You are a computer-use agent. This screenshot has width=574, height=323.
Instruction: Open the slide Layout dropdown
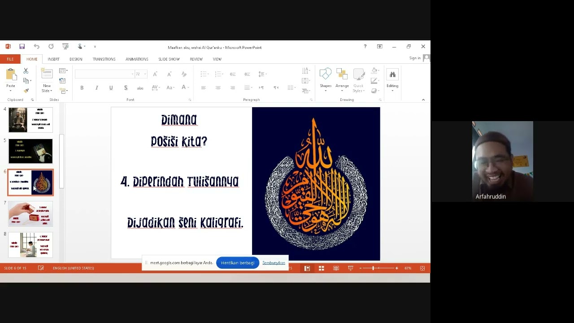(x=63, y=71)
